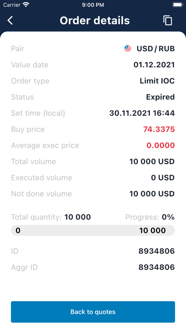Select the order progress bar
The width and height of the screenshot is (186, 330).
point(93,230)
